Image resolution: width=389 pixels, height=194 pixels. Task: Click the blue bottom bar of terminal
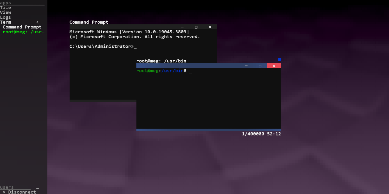(x=208, y=130)
